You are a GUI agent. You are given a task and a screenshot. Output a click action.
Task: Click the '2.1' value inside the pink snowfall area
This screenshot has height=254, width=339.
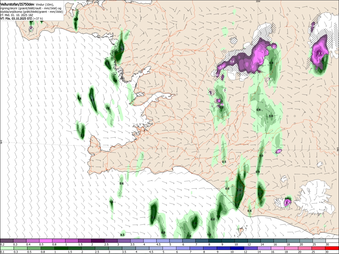coord(320,54)
